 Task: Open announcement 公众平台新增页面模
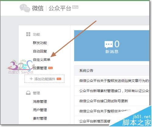pyautogui.click(x=95, y=121)
